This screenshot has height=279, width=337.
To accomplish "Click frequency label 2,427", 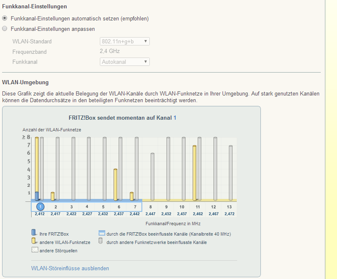I will (x=87, y=214).
